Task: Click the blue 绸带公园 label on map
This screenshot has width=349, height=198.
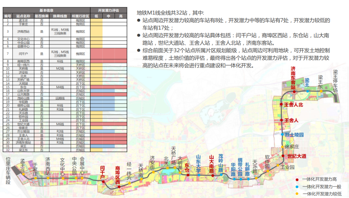Action: (240, 167)
